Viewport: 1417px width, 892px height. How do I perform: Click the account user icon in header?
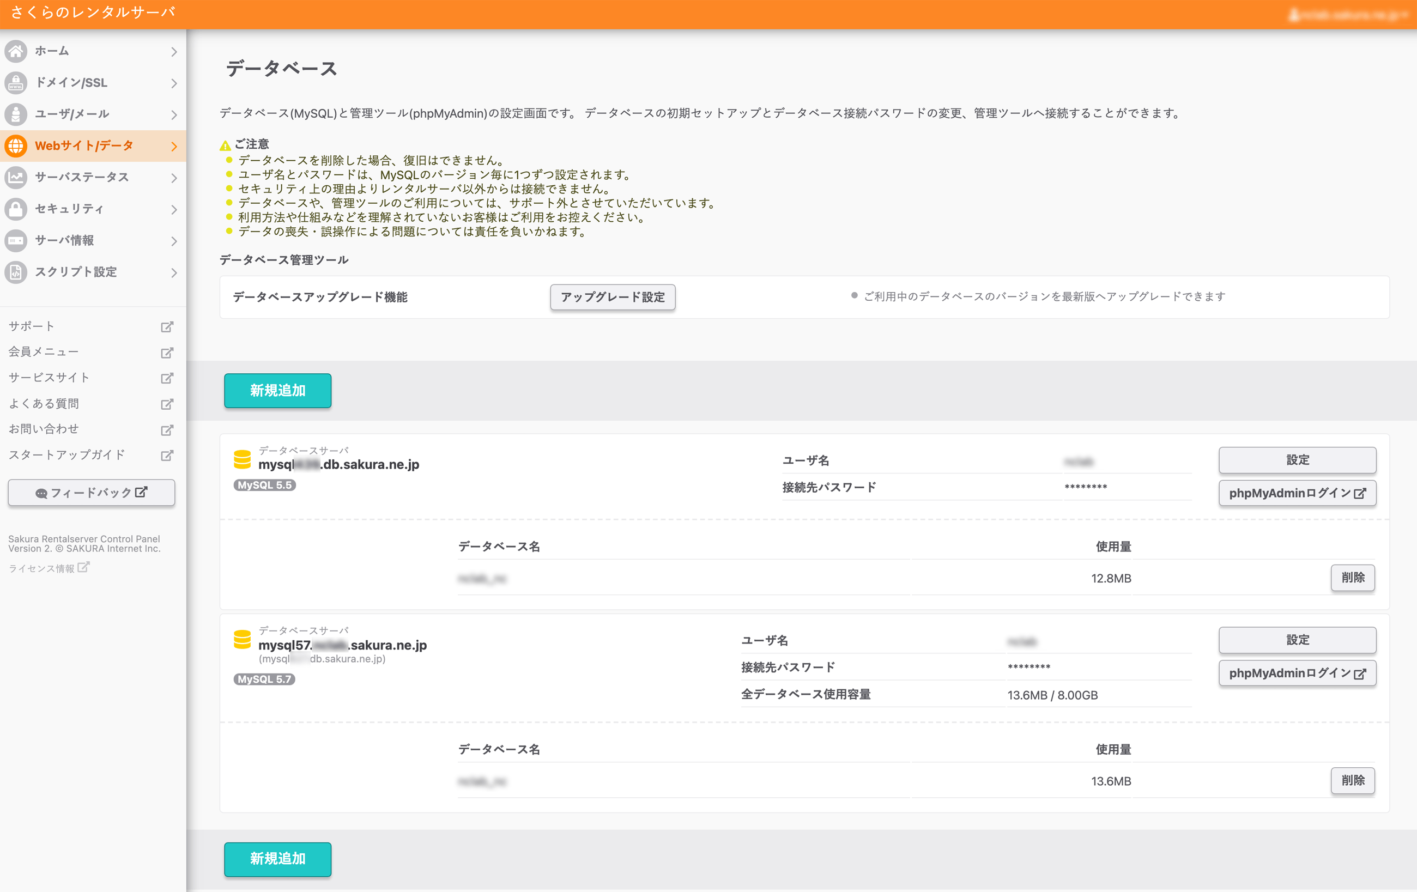(1294, 15)
